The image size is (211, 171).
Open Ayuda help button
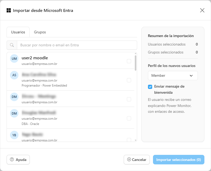(x=18, y=160)
